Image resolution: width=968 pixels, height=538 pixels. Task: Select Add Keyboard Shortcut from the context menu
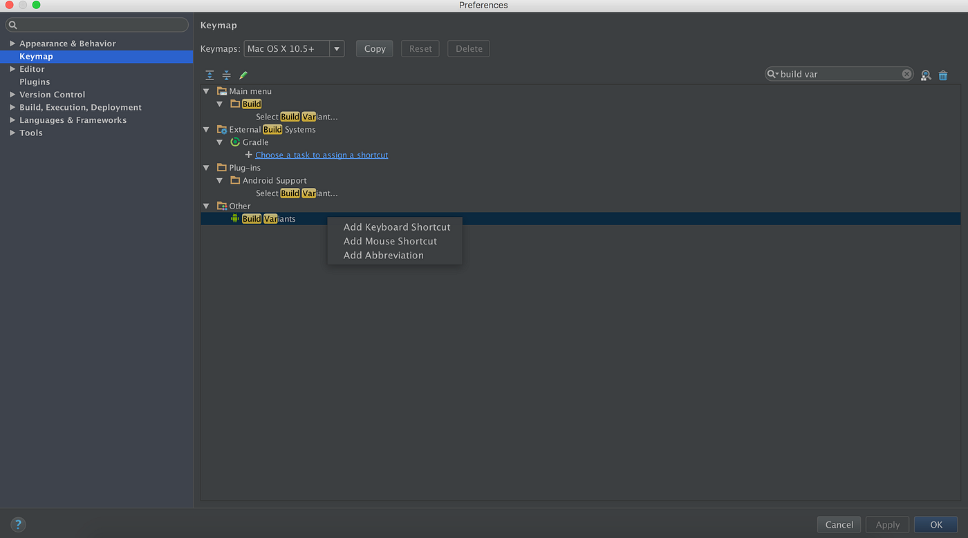tap(397, 227)
